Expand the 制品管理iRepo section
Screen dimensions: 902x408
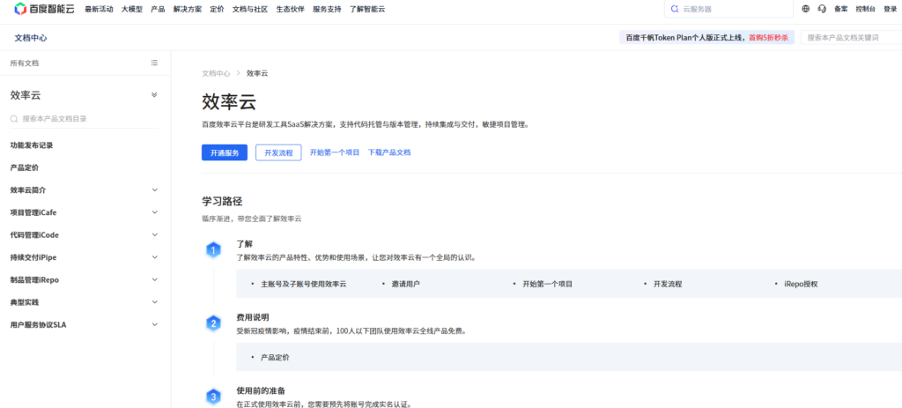pos(154,279)
